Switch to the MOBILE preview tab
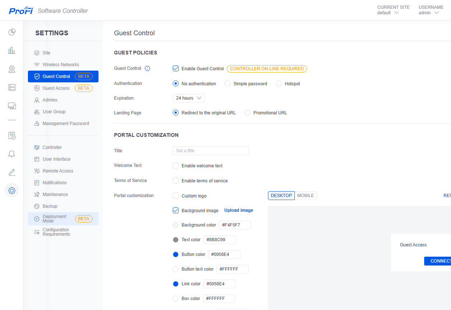This screenshot has height=310, width=451. tap(305, 196)
